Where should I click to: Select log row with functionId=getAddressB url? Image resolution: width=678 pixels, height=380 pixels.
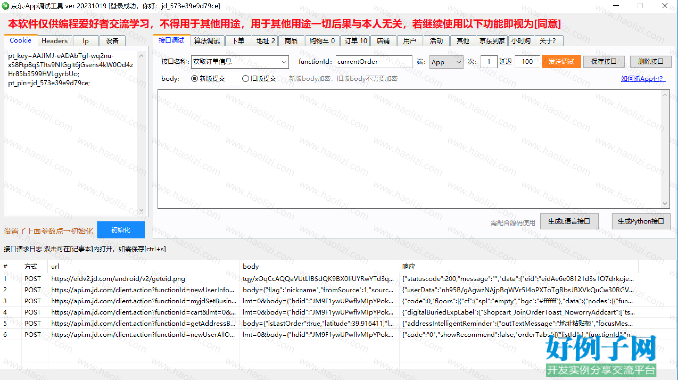coord(319,323)
